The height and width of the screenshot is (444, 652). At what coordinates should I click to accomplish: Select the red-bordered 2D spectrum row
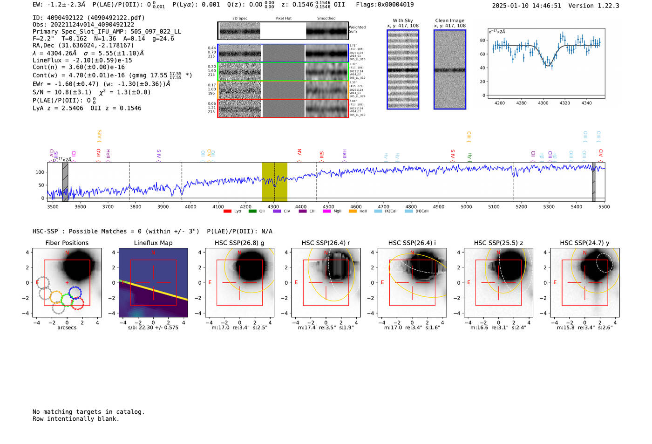283,108
